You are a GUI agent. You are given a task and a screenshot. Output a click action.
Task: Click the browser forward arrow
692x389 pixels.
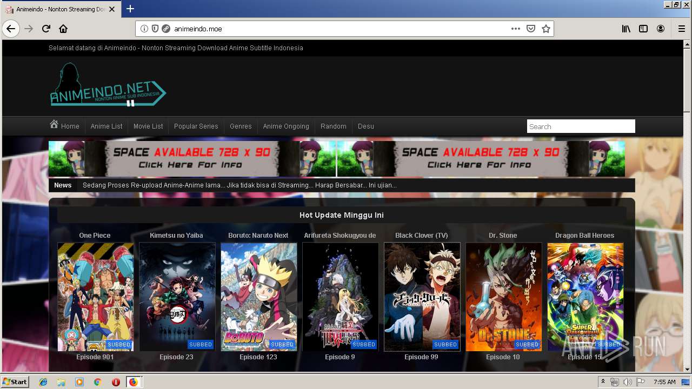pos(29,29)
